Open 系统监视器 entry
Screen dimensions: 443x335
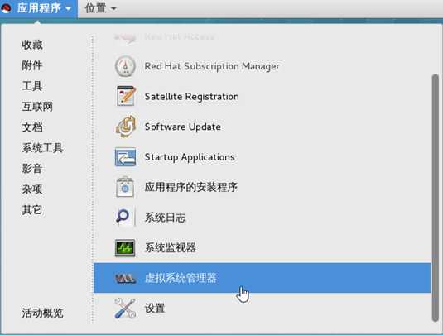click(x=262, y=248)
